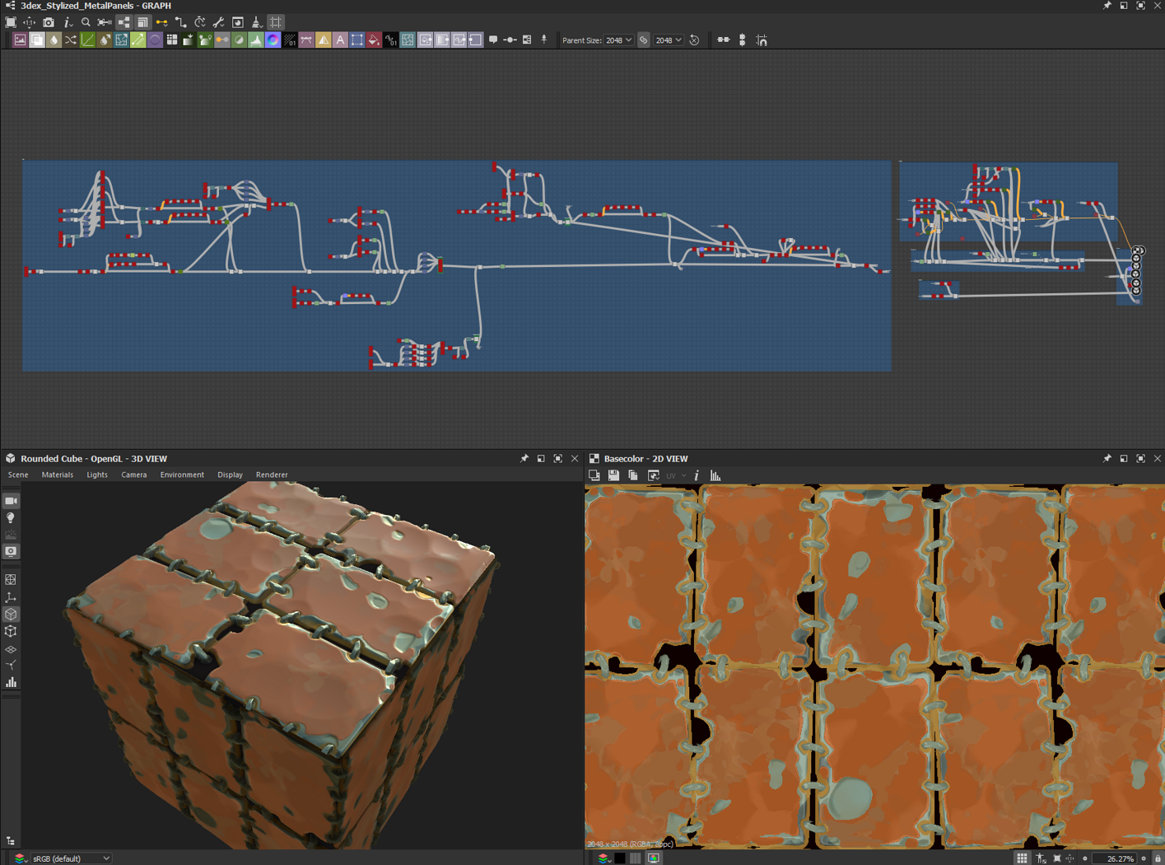Open the second 2048 height dropdown
Screen dimensions: 1165x865
pos(669,40)
